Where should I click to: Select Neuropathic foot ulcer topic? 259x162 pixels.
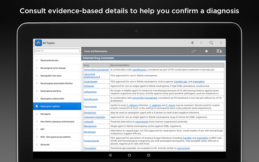coord(57,75)
